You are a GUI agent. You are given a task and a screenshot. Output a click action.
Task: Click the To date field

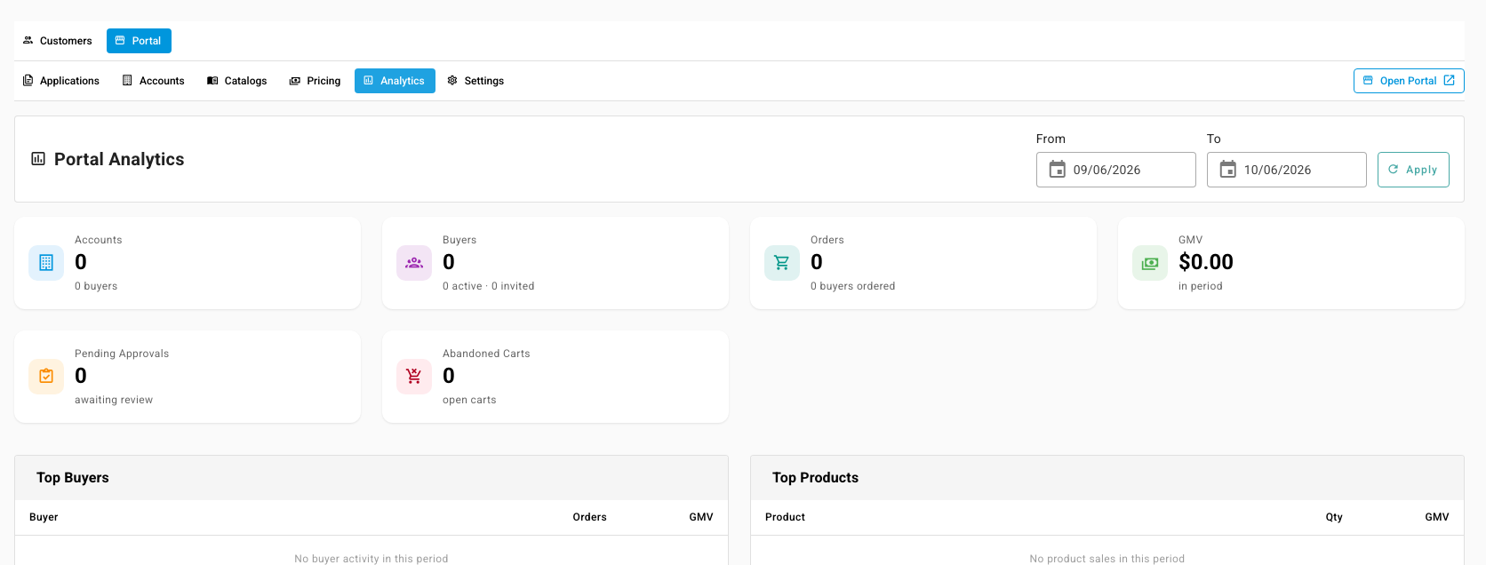pyautogui.click(x=1286, y=170)
